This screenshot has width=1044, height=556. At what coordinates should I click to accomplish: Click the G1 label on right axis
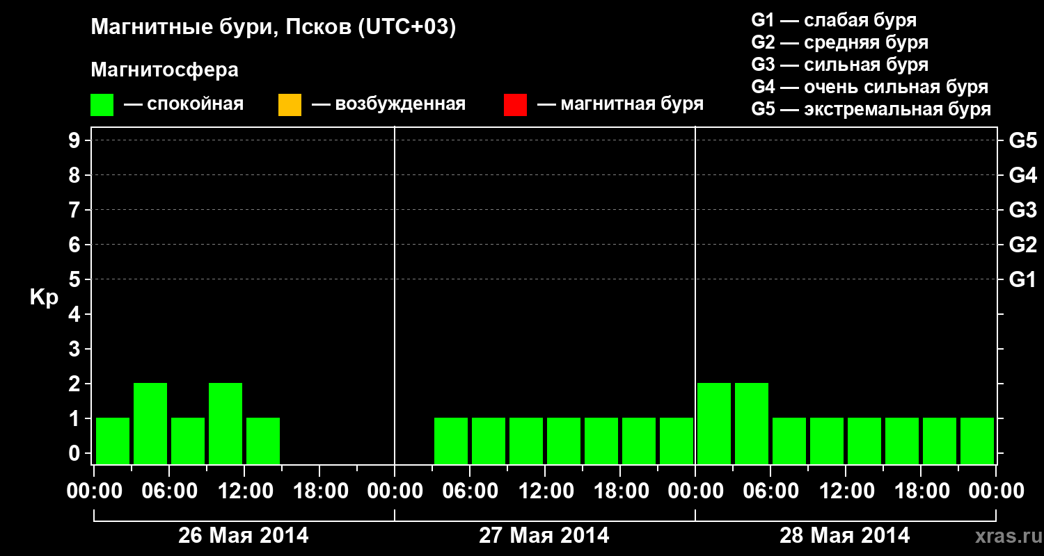pyautogui.click(x=1023, y=279)
